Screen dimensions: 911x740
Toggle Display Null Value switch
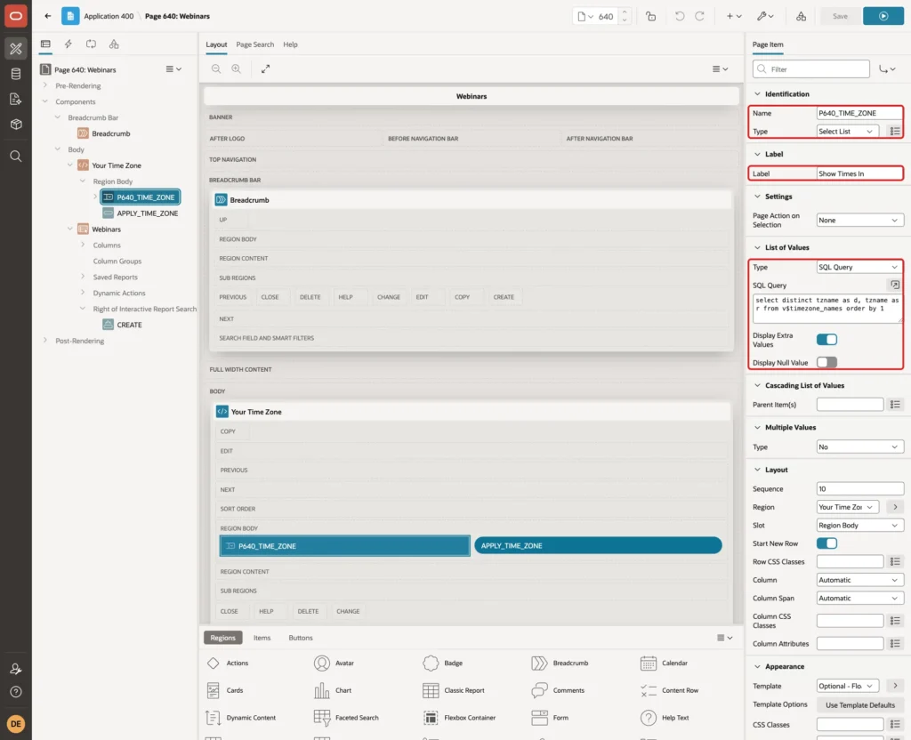click(826, 363)
